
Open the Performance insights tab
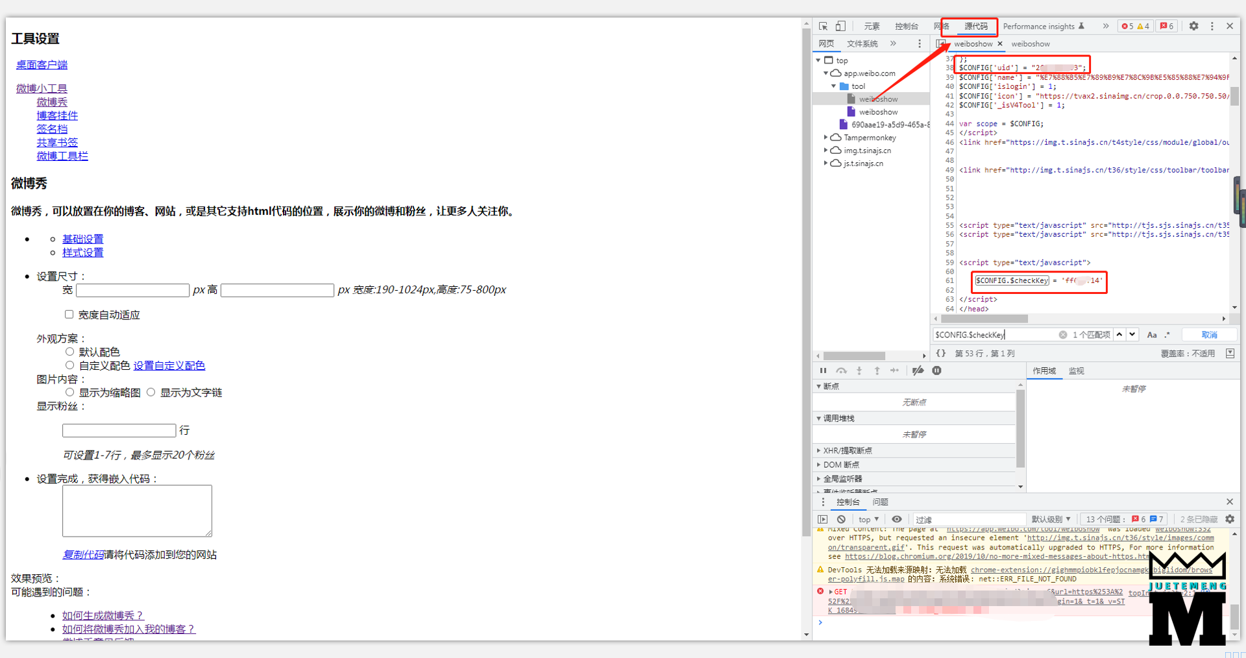1044,26
